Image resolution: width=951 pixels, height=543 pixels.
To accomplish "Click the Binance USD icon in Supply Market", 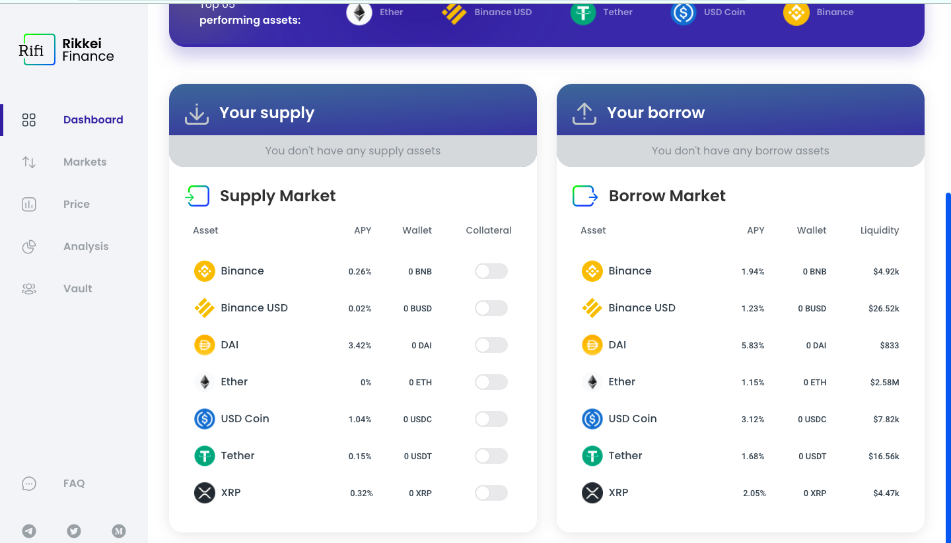I will point(205,308).
